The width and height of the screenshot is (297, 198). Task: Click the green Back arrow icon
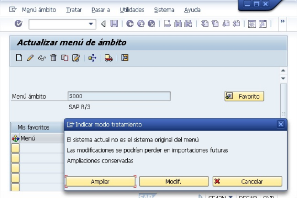pyautogui.click(x=130, y=24)
